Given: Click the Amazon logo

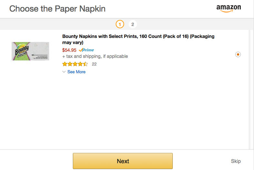Looking at the screenshot, I should pyautogui.click(x=229, y=8).
